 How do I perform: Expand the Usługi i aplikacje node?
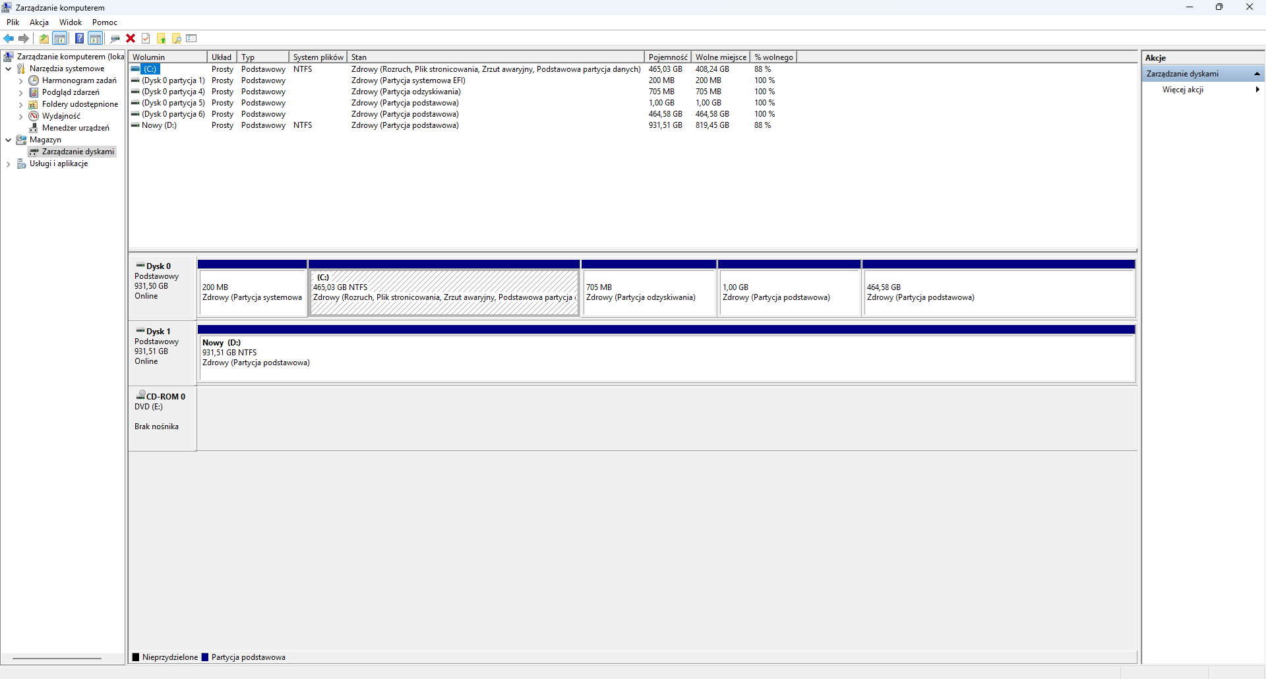tap(8, 164)
